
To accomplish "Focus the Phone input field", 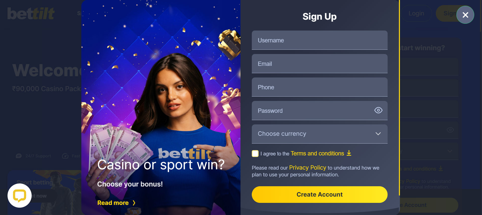I will tap(320, 87).
